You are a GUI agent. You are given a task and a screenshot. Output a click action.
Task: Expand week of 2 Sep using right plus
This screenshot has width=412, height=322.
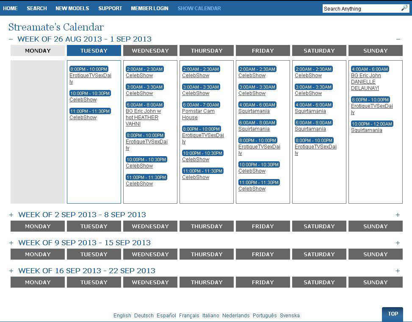point(398,215)
